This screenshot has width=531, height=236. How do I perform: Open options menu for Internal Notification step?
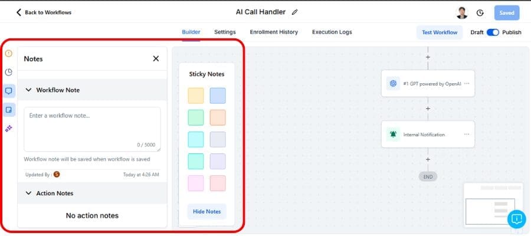click(467, 135)
